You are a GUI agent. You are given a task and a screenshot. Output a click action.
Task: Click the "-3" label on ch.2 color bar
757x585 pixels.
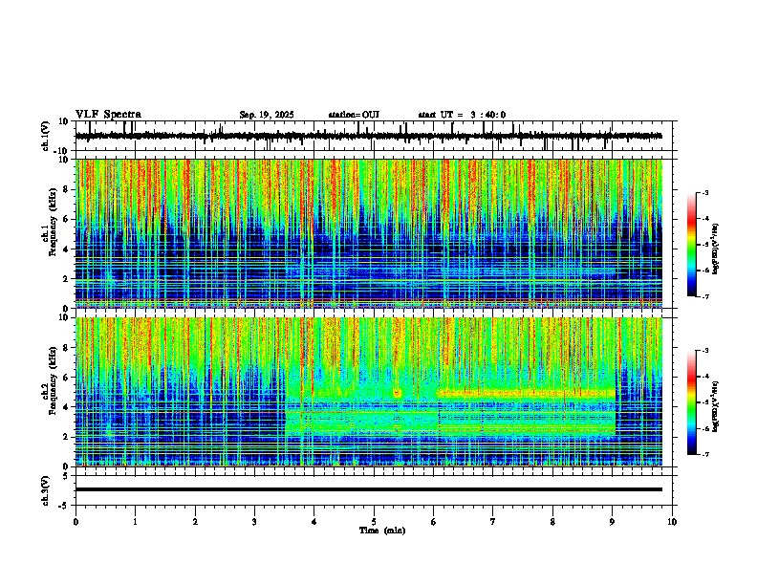(x=704, y=351)
